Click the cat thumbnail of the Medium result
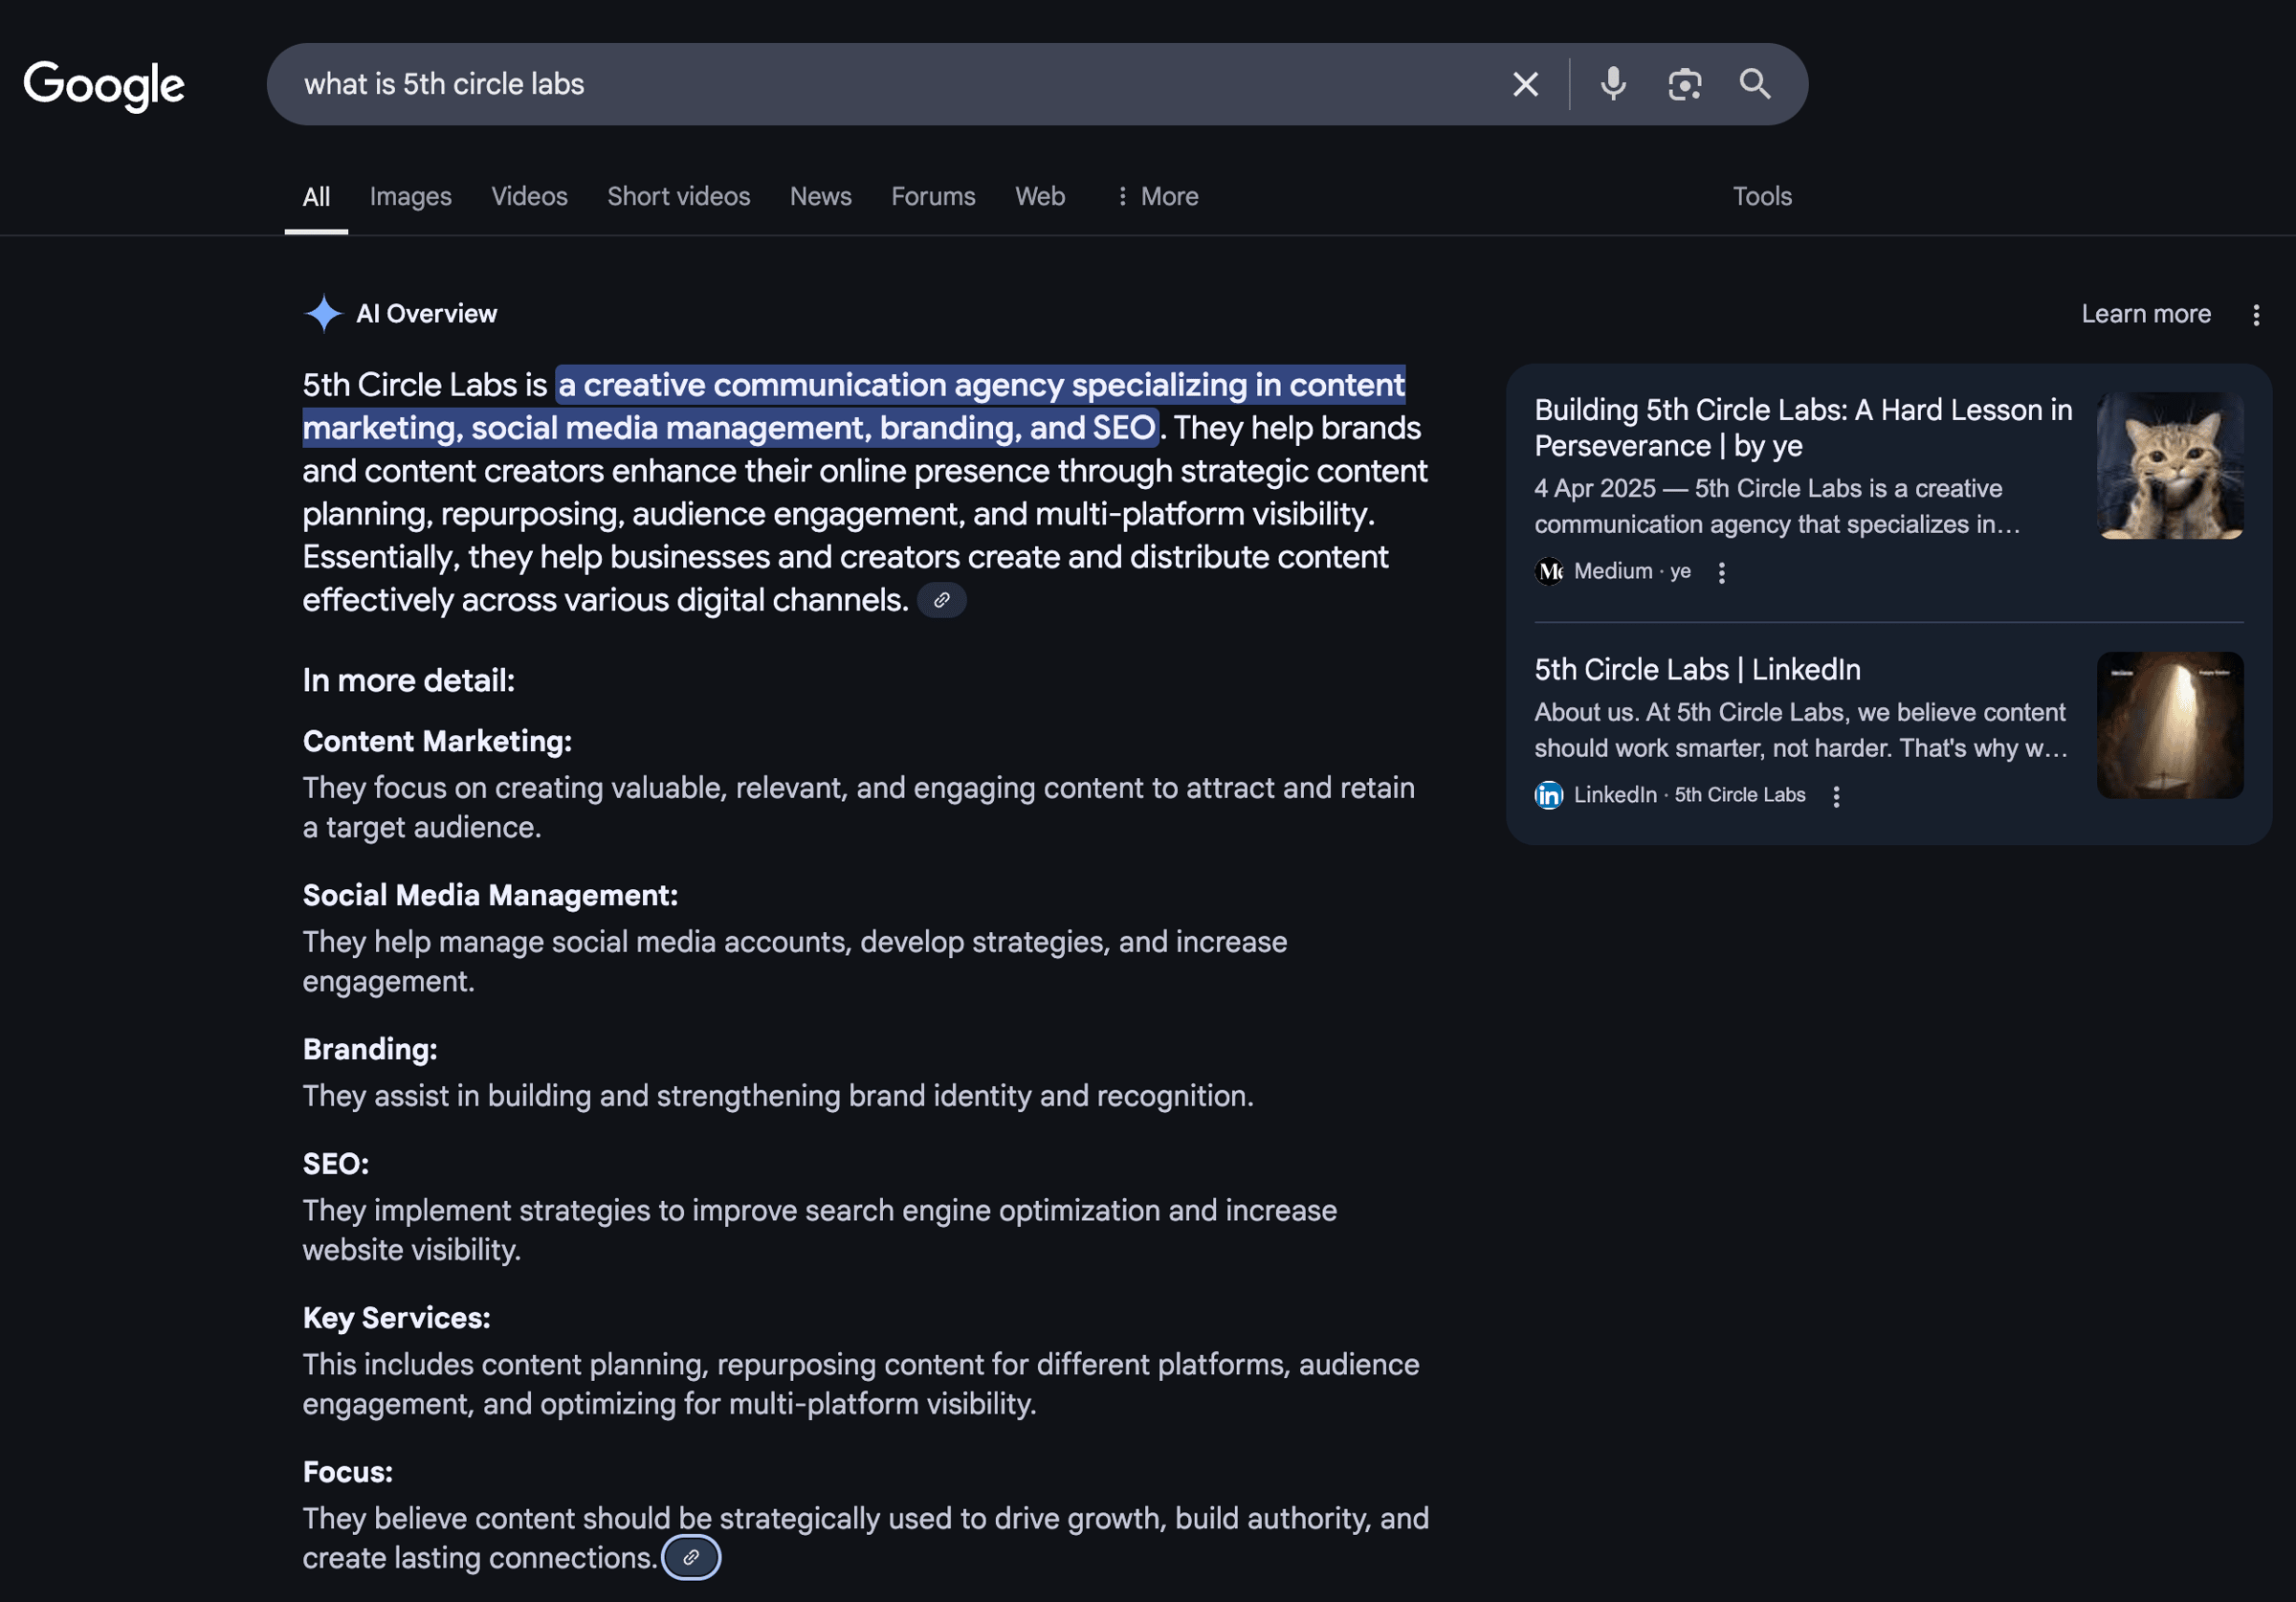Image resolution: width=2296 pixels, height=1602 pixels. tap(2170, 466)
